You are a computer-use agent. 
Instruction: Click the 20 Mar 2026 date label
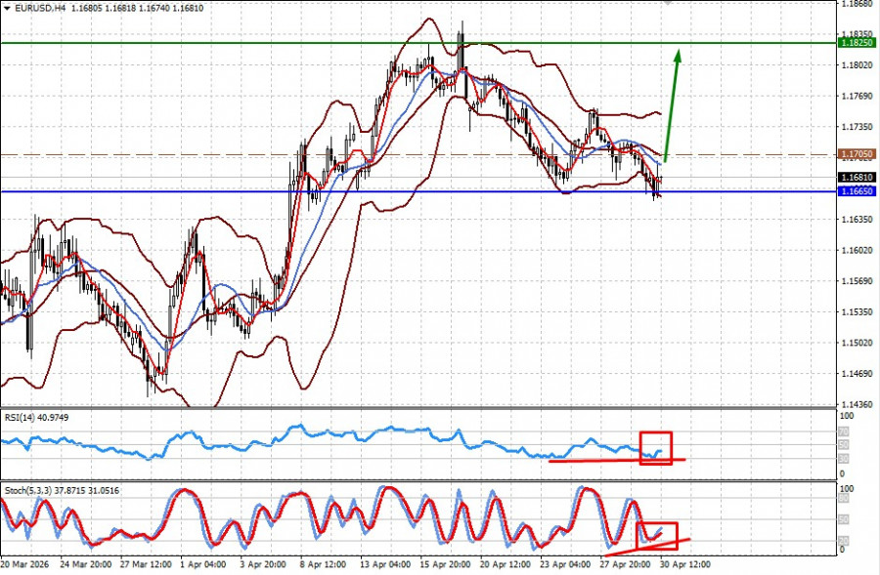point(24,564)
